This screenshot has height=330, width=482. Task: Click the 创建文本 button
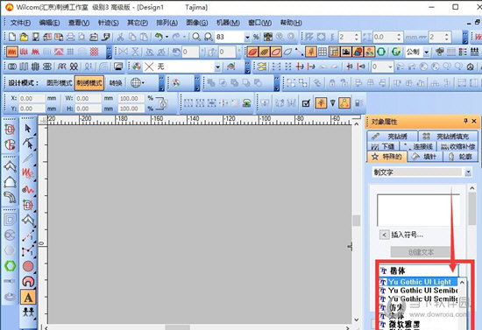point(421,252)
